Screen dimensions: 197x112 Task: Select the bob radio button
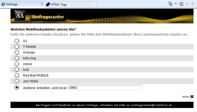(17, 70)
